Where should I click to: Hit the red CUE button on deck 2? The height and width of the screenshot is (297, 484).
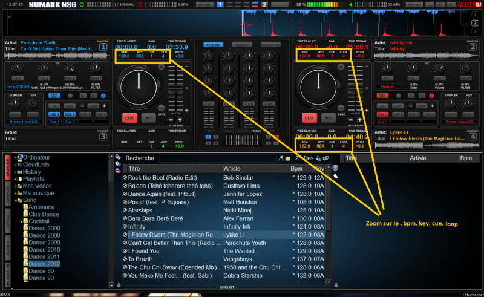[x=309, y=117]
